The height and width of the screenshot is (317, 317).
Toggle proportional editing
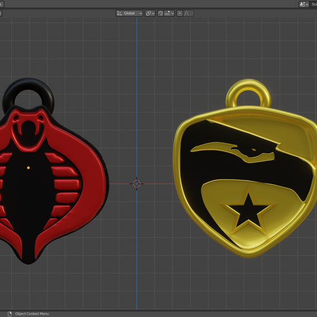179,14
